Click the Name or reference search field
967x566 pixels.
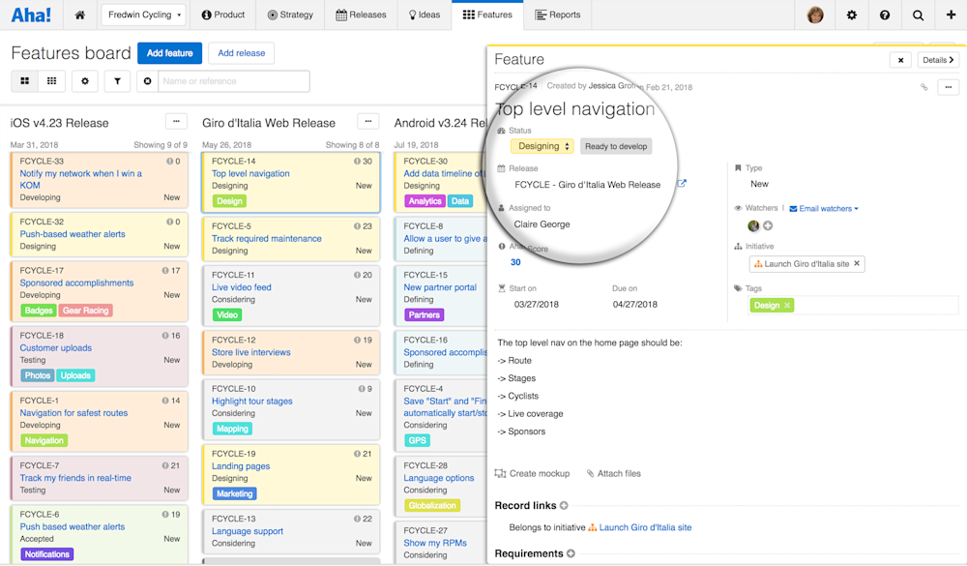pos(232,81)
